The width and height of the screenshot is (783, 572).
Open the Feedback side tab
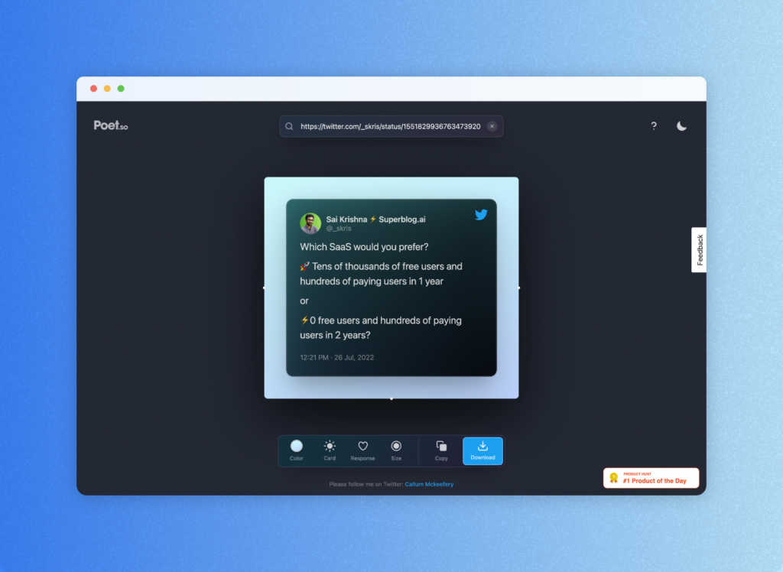click(699, 250)
